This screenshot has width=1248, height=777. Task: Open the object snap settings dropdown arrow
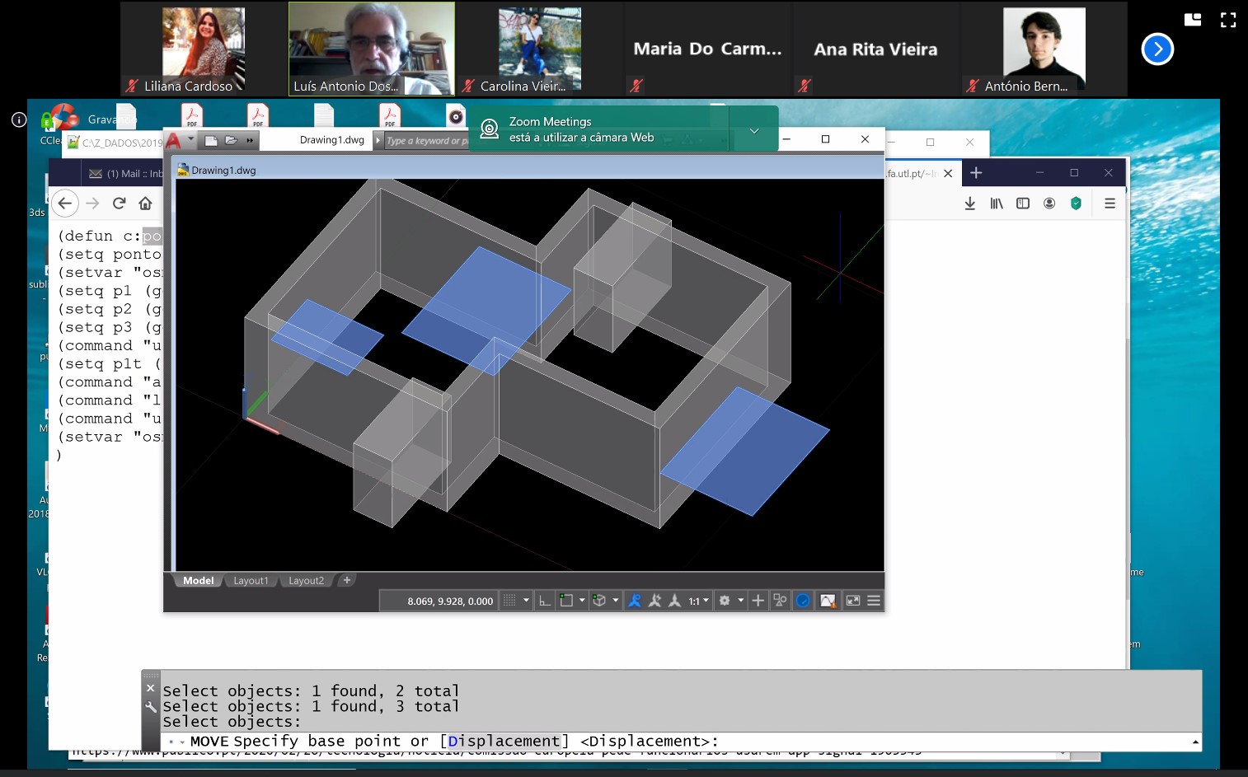pyautogui.click(x=582, y=601)
